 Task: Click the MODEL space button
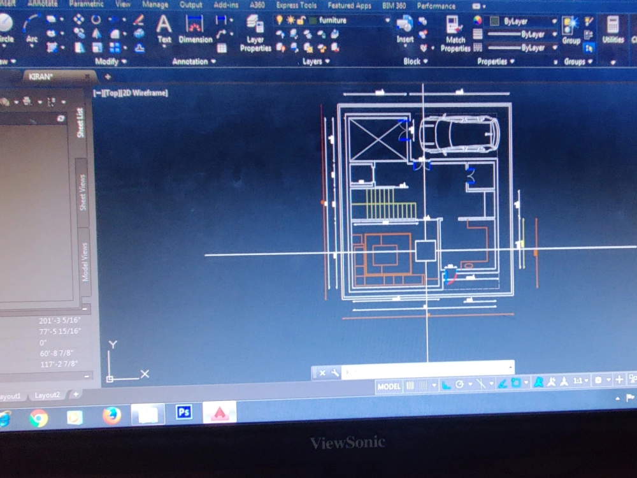389,386
